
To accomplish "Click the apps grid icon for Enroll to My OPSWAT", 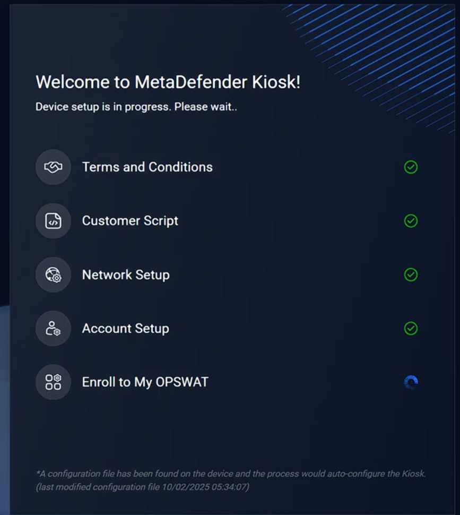I will [53, 382].
